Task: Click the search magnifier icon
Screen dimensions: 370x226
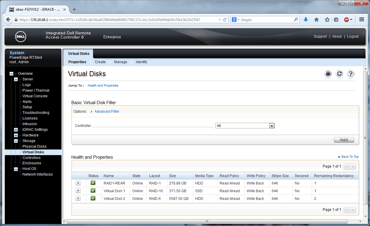Action: coord(296,20)
